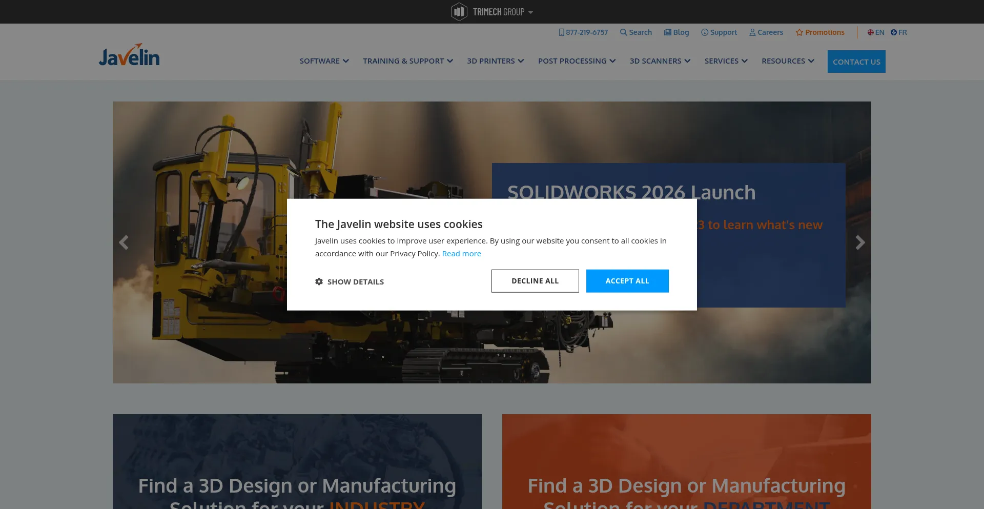
Task: Click the TriMech Group logo icon
Action: [459, 12]
